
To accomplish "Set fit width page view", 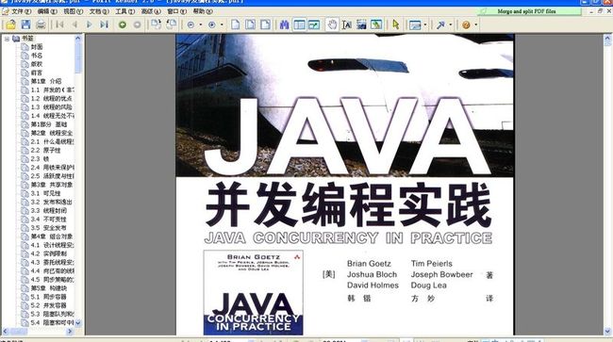I will tap(265, 24).
